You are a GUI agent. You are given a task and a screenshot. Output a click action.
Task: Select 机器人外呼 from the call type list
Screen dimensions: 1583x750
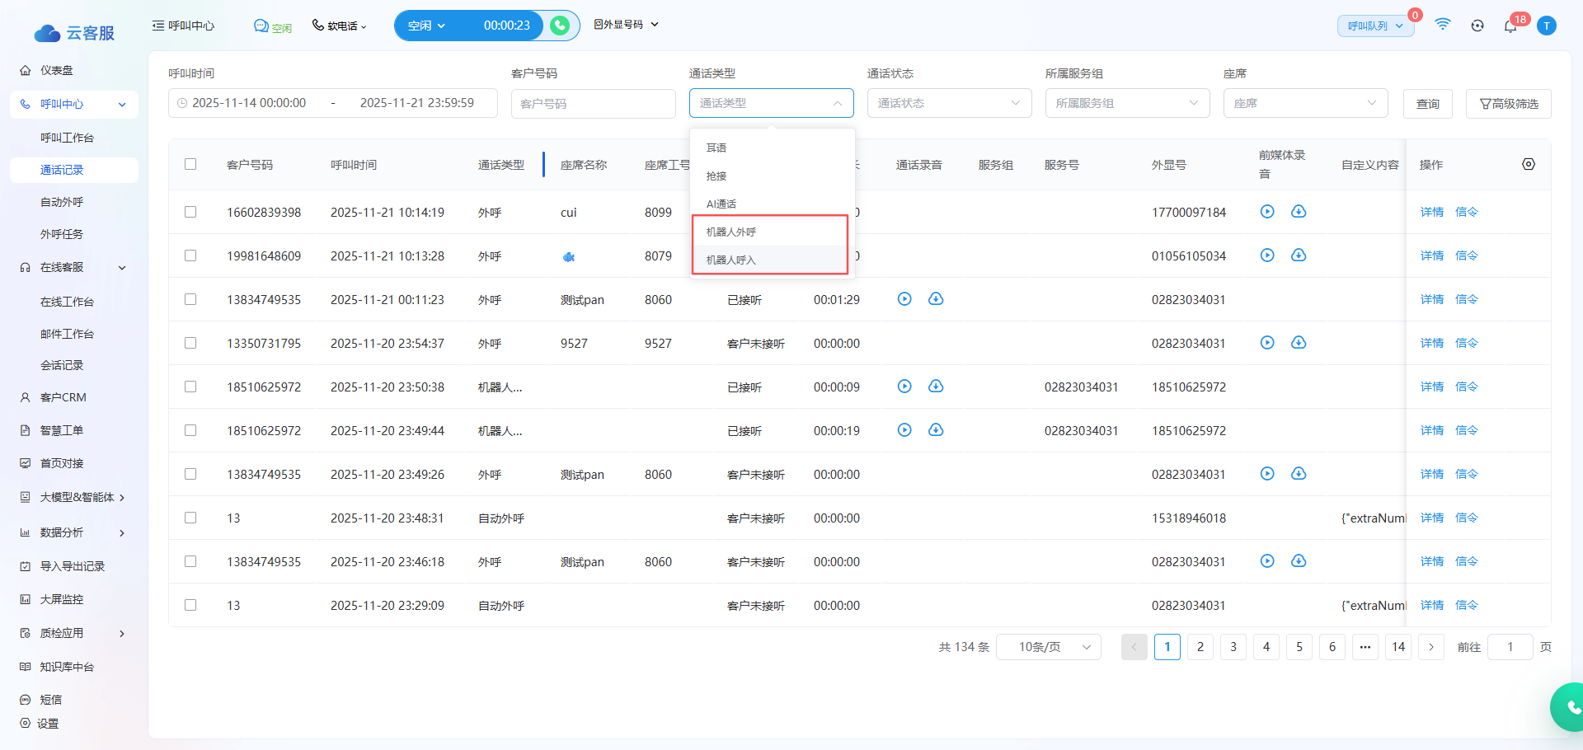coord(731,232)
